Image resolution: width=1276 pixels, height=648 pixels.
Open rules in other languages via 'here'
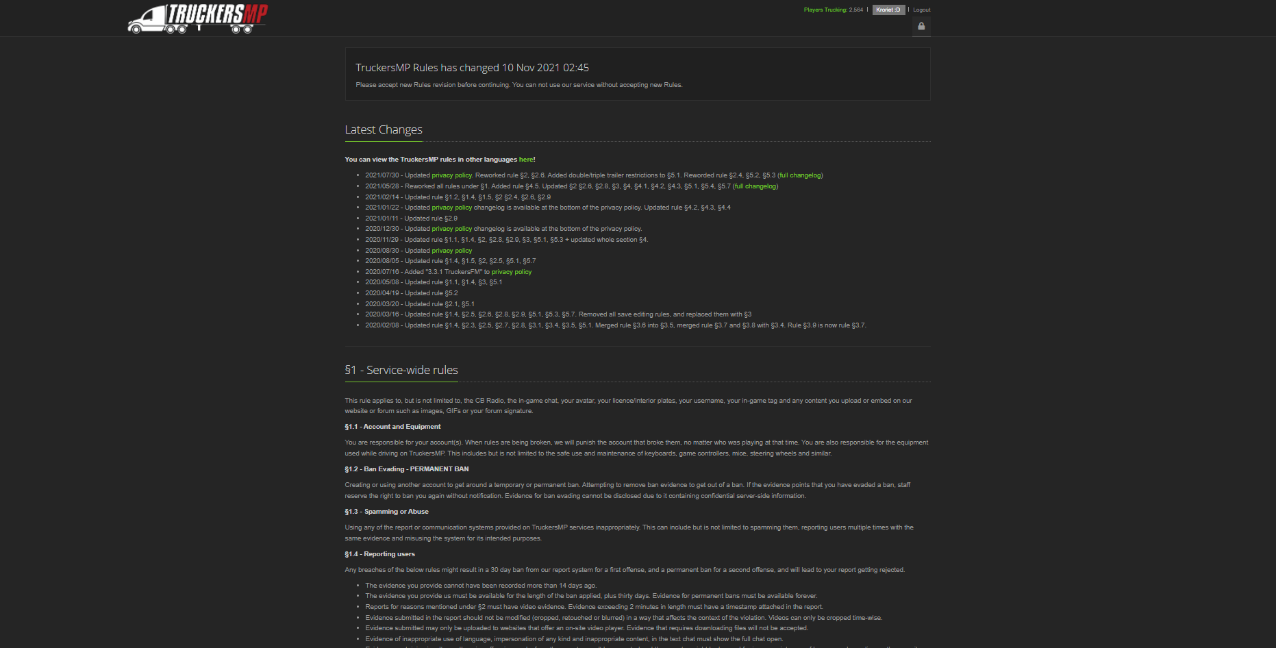[x=525, y=160]
